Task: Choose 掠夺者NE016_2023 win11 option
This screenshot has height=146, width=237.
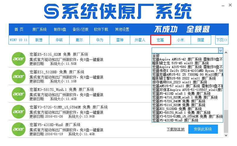Action: [187, 82]
